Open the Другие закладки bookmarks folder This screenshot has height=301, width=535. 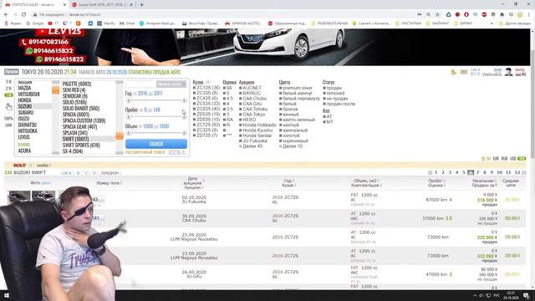tap(515, 23)
